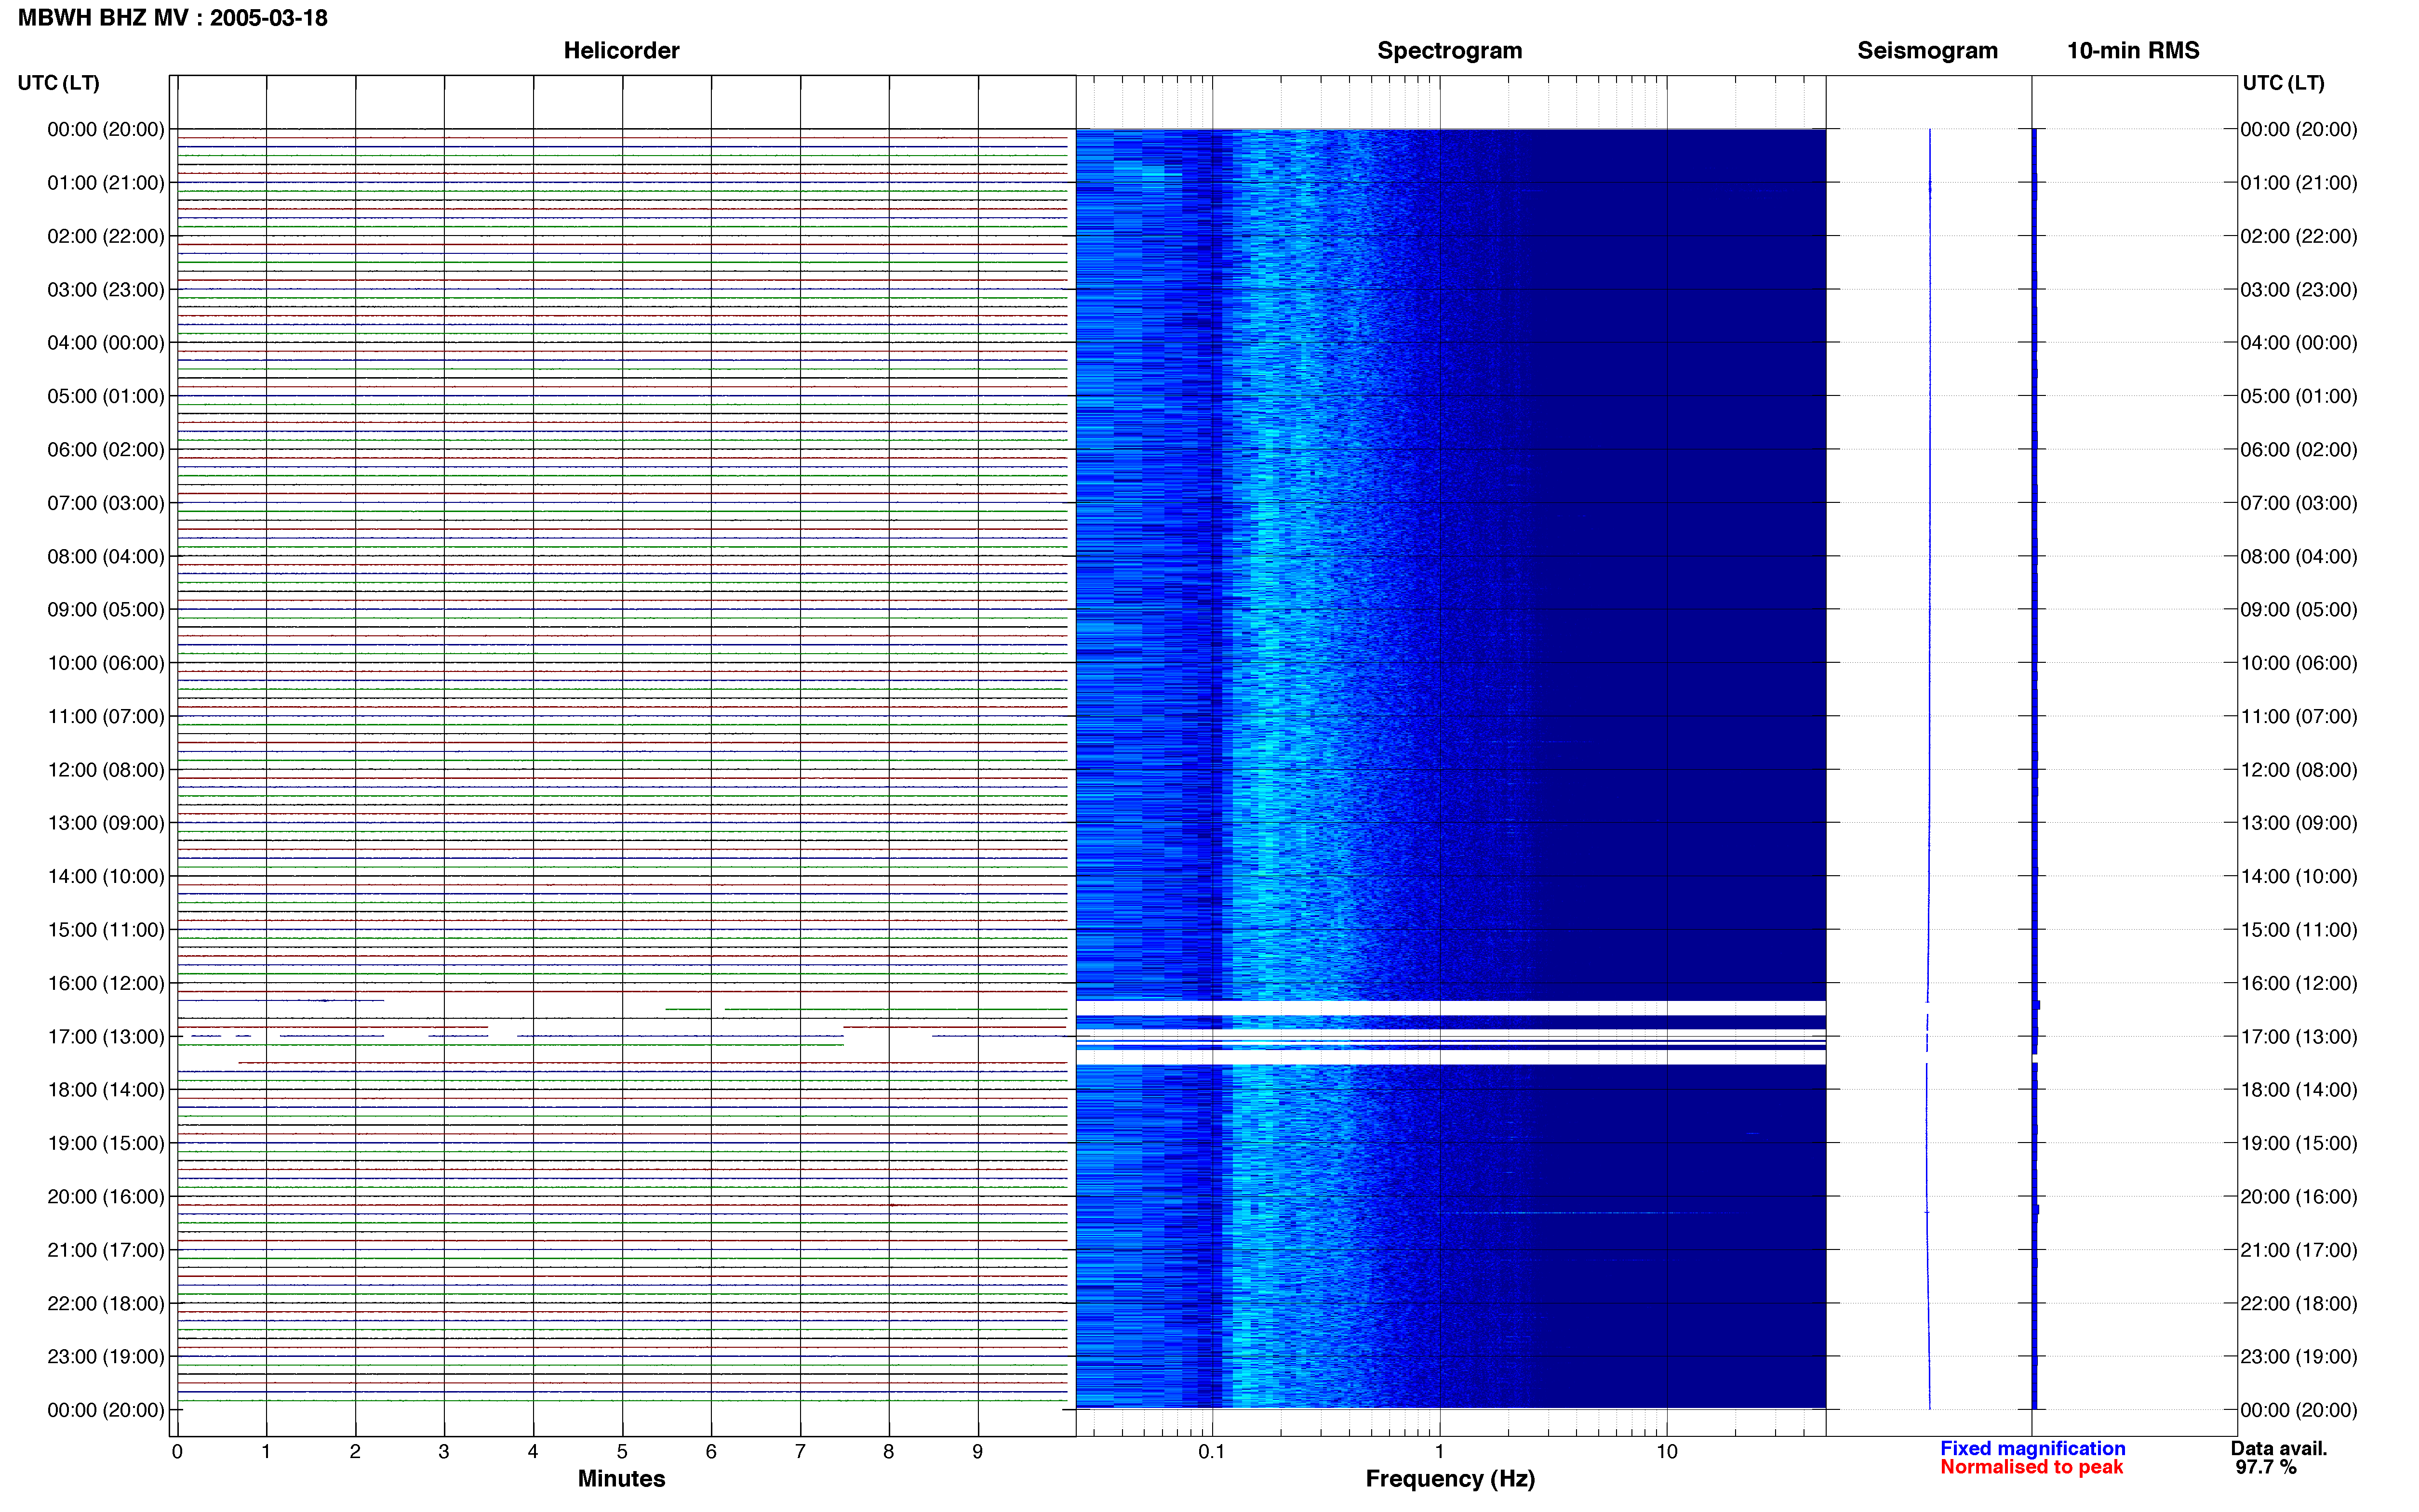Viewport: 2419px width, 1512px height.
Task: Click the 'Minutes' axis title
Action: (621, 1479)
